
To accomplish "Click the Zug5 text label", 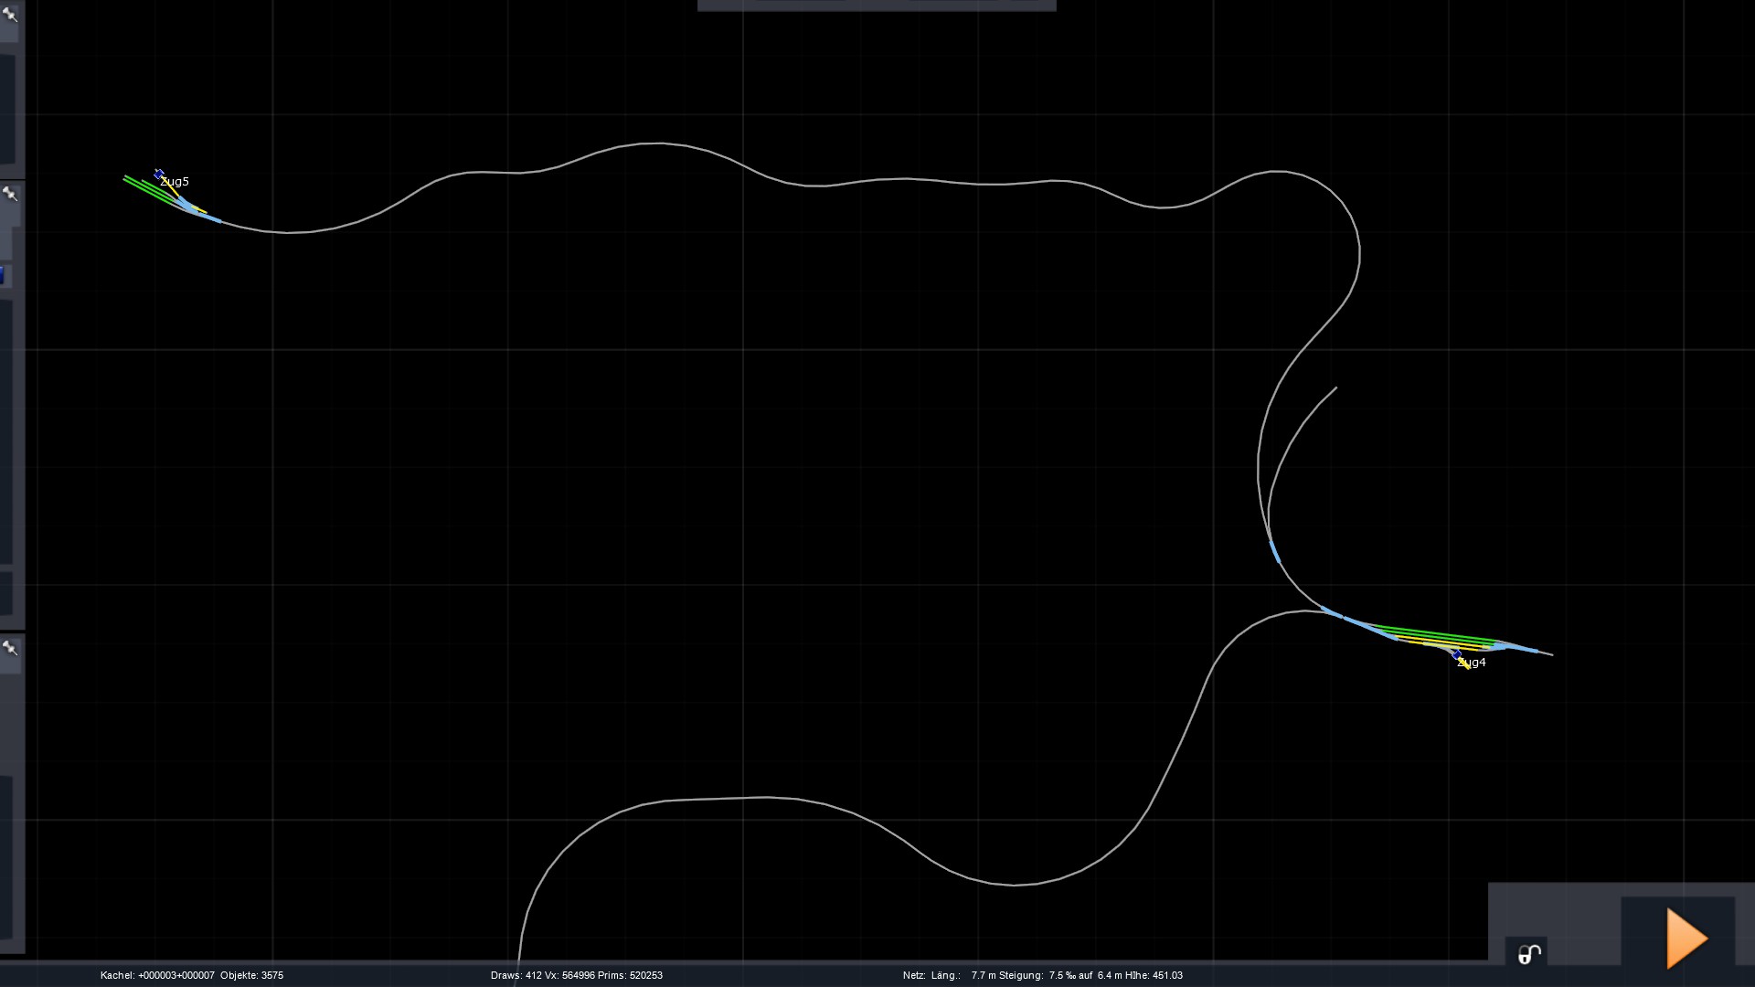I will click(x=175, y=182).
